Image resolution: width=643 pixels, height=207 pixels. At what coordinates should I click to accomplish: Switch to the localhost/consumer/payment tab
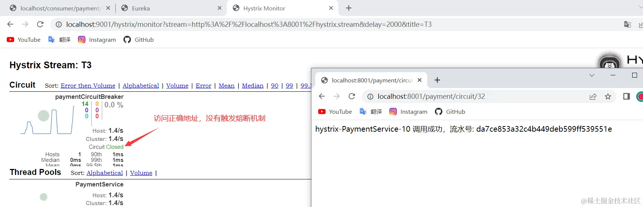coord(60,8)
